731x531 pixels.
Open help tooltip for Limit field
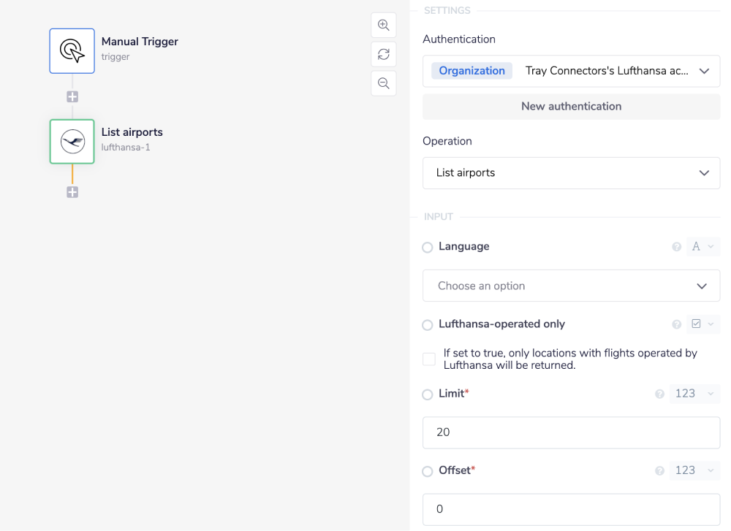pos(659,394)
